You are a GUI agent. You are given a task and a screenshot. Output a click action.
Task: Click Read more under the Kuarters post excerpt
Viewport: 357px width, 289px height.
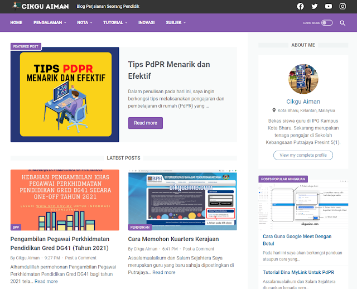[163, 272]
